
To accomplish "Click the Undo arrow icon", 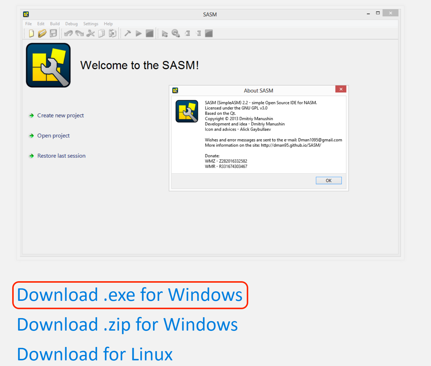I will 68,33.
